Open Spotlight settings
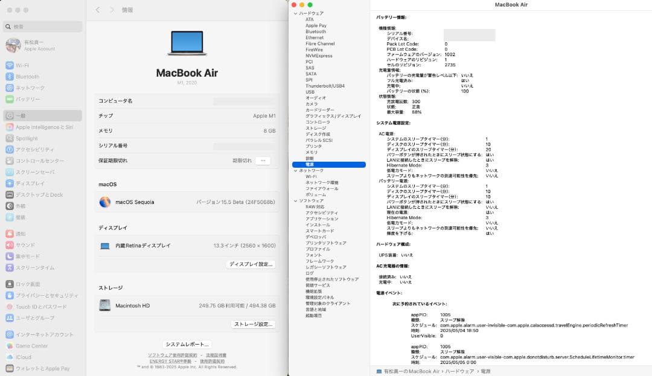This screenshot has height=376, width=652. point(42,138)
